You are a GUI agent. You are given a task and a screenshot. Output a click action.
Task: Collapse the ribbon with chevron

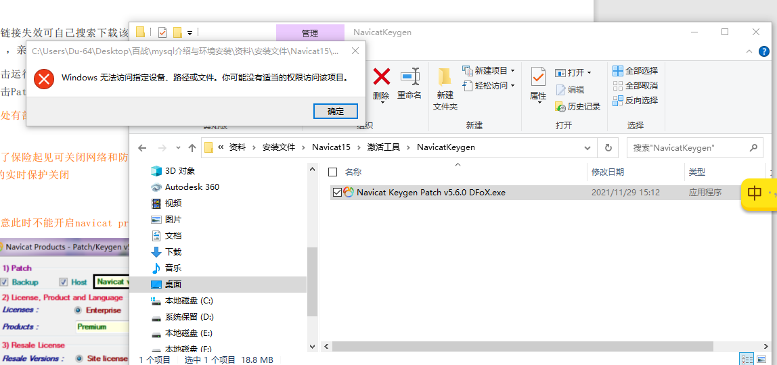click(x=749, y=51)
